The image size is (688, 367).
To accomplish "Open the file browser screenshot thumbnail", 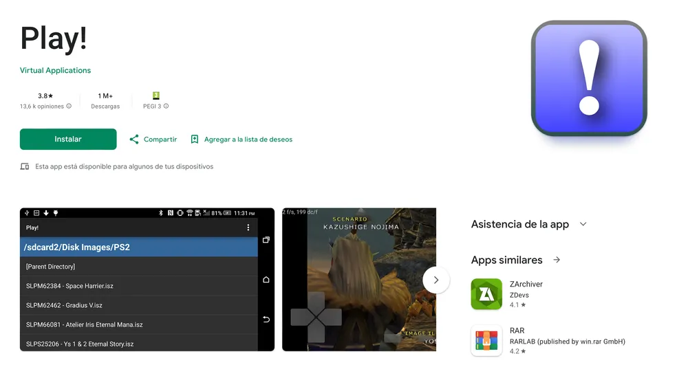I will (x=147, y=280).
